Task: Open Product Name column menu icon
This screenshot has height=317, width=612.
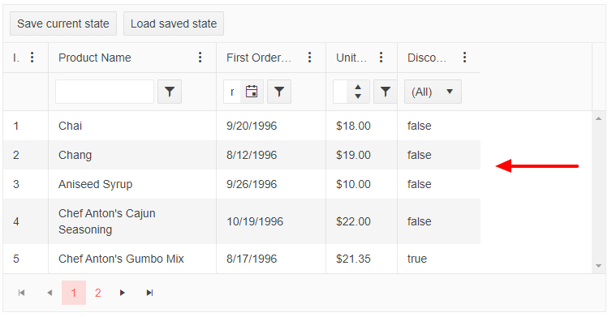Action: click(x=200, y=58)
